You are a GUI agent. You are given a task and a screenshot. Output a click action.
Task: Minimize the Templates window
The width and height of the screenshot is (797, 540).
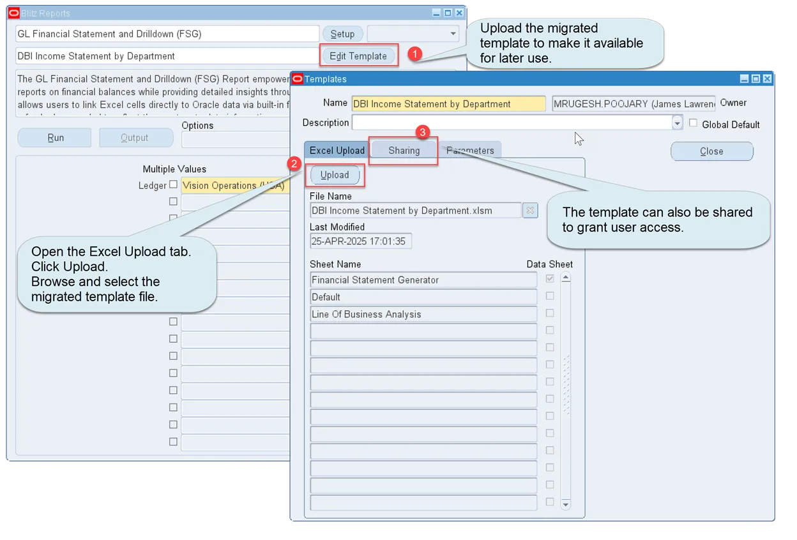click(744, 79)
